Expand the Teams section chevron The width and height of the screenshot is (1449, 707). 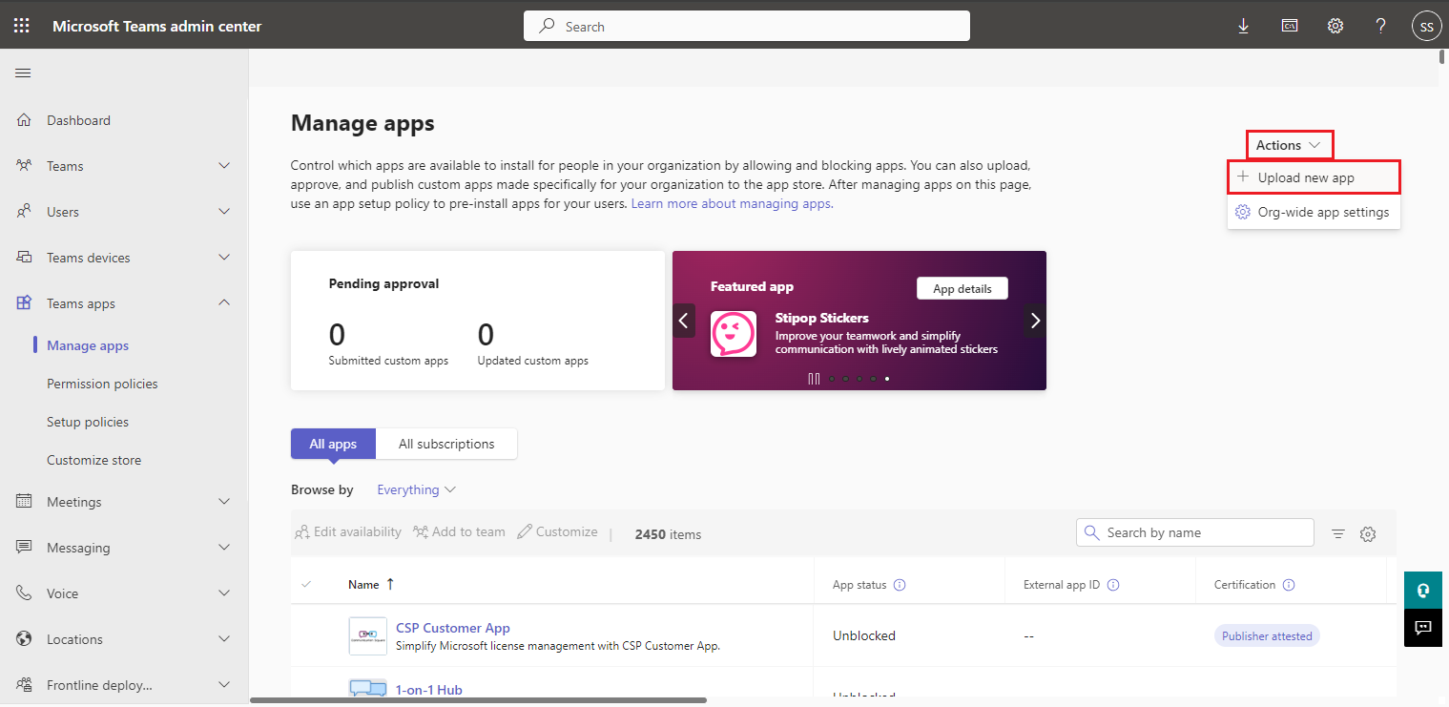click(x=224, y=166)
